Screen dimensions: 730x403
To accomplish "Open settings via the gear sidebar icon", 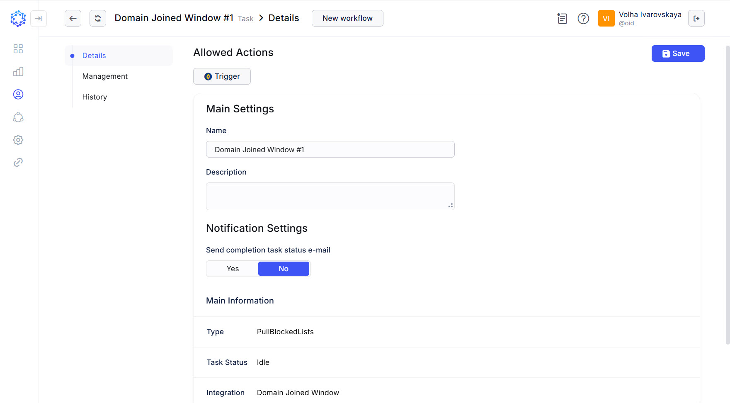I will pyautogui.click(x=18, y=140).
